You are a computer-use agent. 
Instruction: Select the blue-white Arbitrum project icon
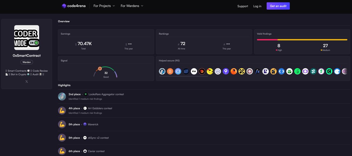(162, 71)
